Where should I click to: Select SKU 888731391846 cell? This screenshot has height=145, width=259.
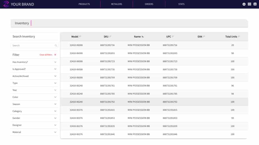coord(107,134)
